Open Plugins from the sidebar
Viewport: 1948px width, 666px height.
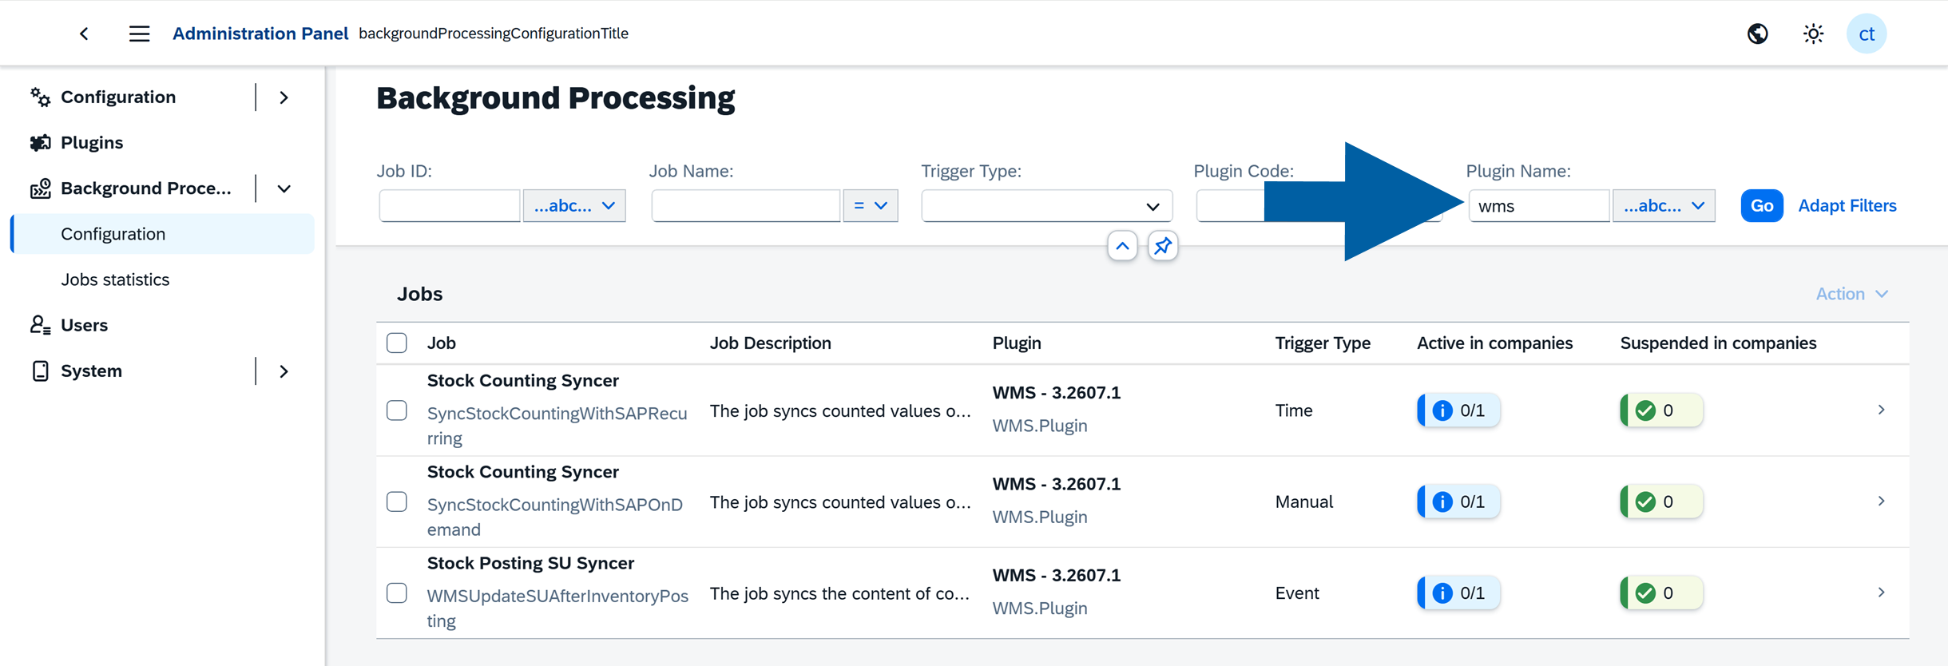(92, 142)
